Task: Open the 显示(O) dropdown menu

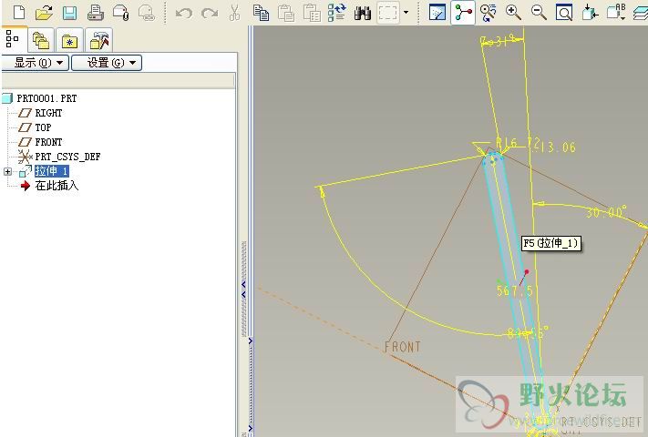Action: coord(36,63)
